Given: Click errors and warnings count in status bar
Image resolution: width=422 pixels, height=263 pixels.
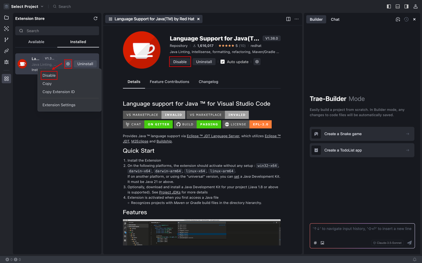Looking at the screenshot, I should pos(13,259).
